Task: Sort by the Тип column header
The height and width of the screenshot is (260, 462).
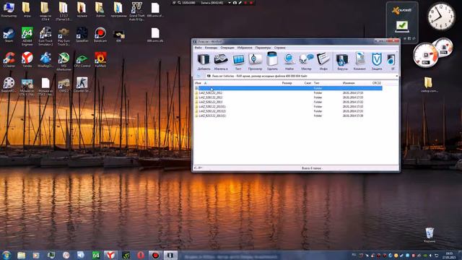Action: 316,83
